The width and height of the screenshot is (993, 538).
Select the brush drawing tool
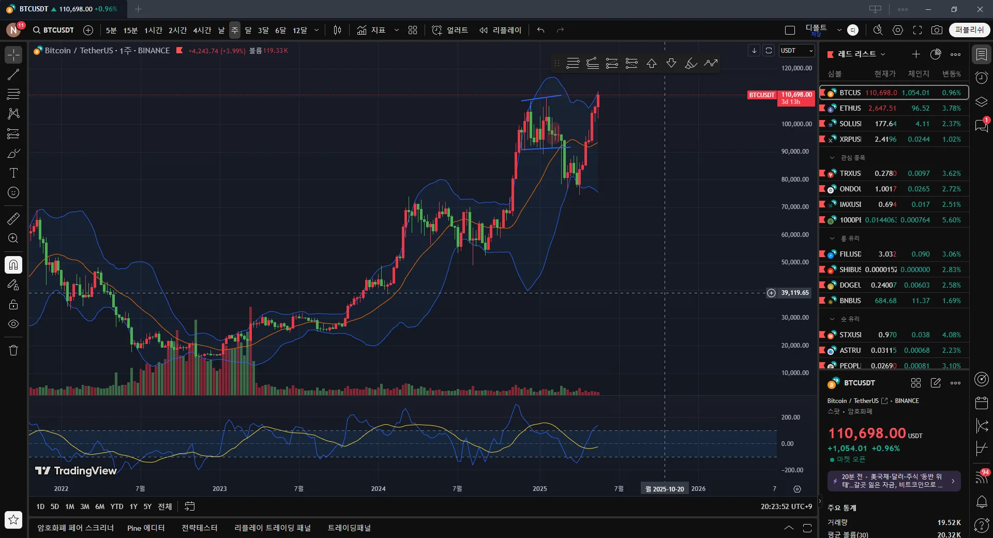(13, 154)
